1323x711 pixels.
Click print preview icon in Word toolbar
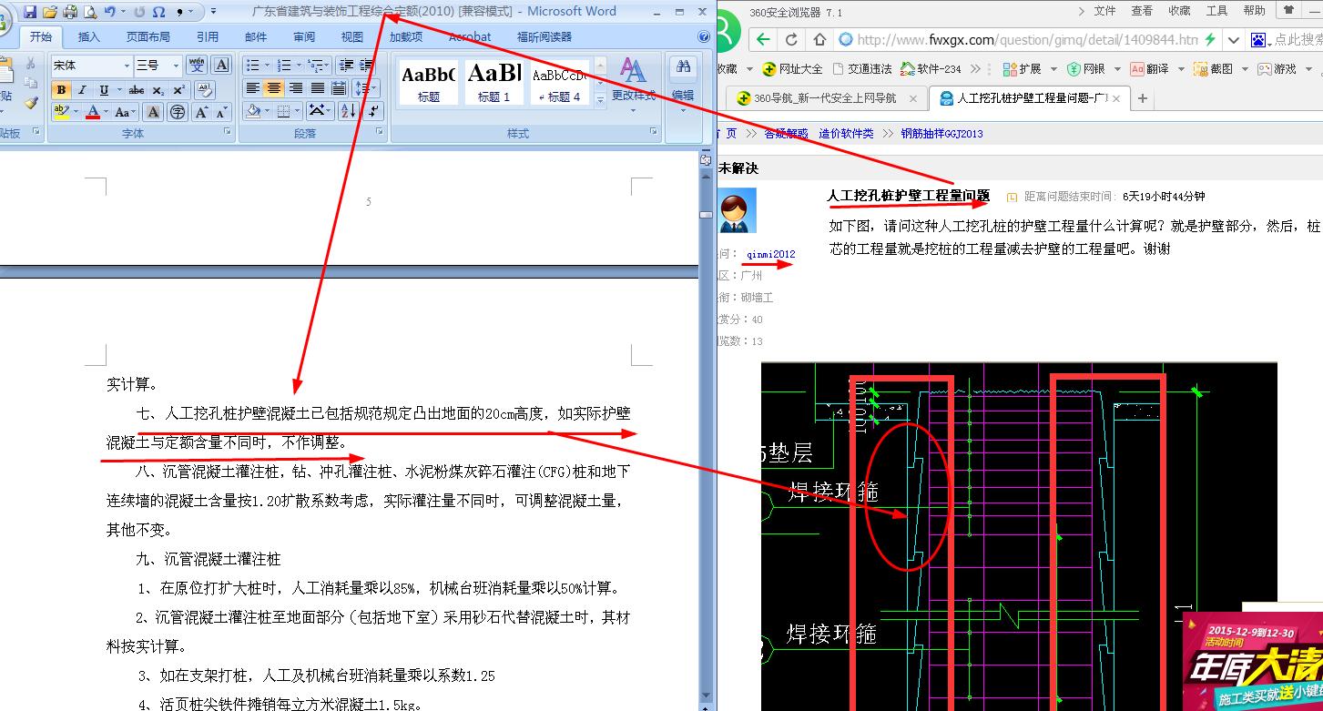[x=90, y=12]
